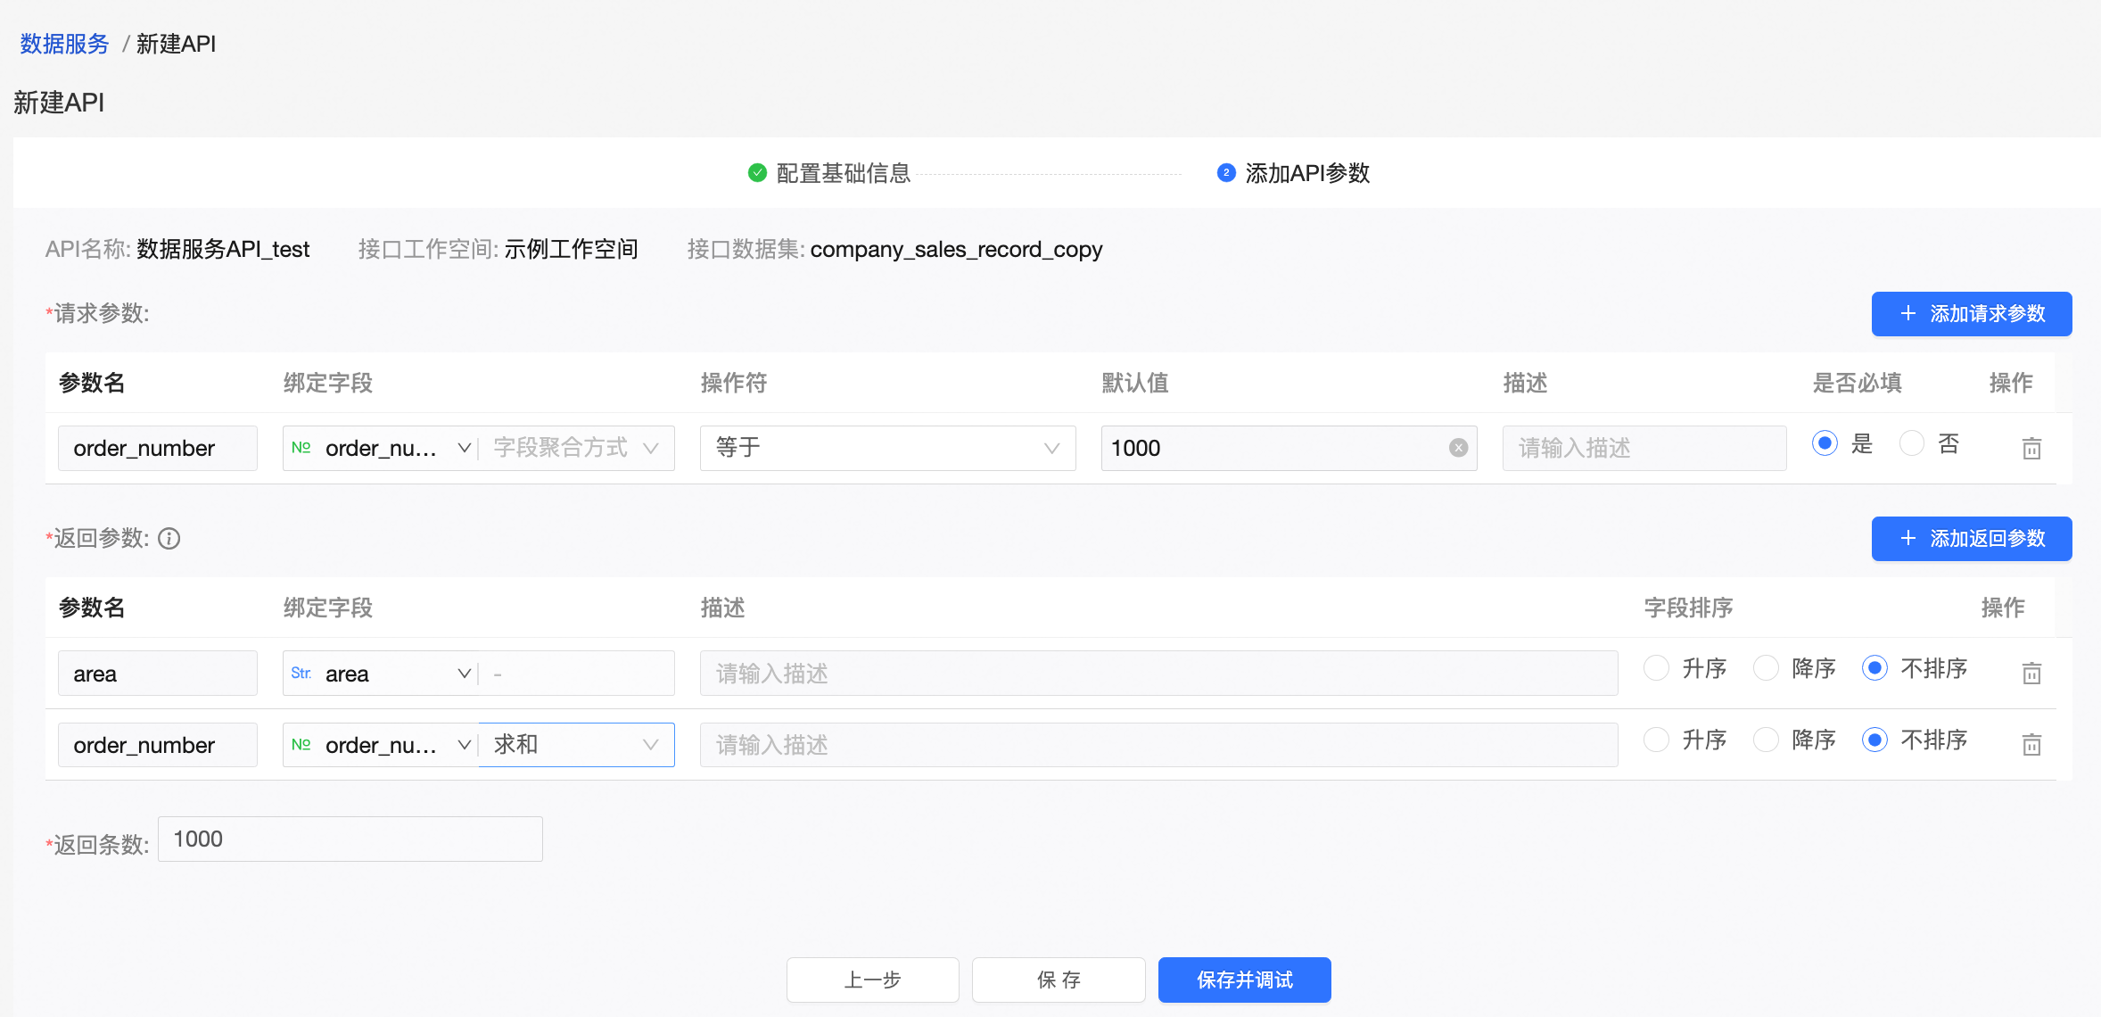The height and width of the screenshot is (1017, 2101).
Task: Delete the order_number request parameter row
Action: 2031,448
